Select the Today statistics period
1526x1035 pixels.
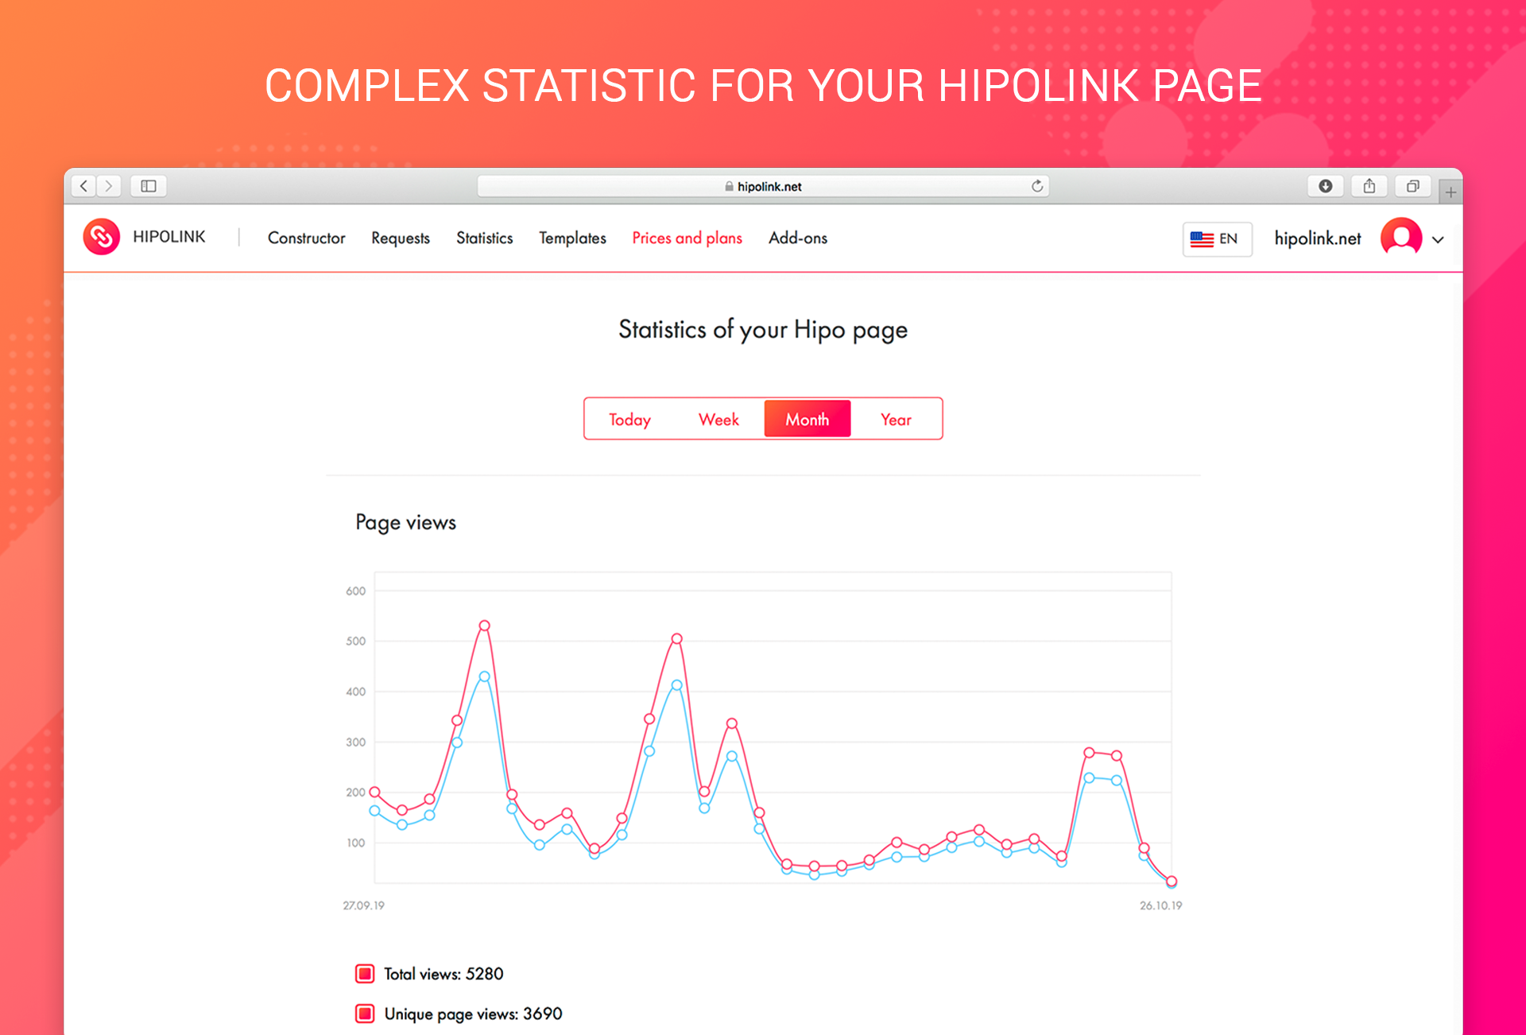[629, 419]
